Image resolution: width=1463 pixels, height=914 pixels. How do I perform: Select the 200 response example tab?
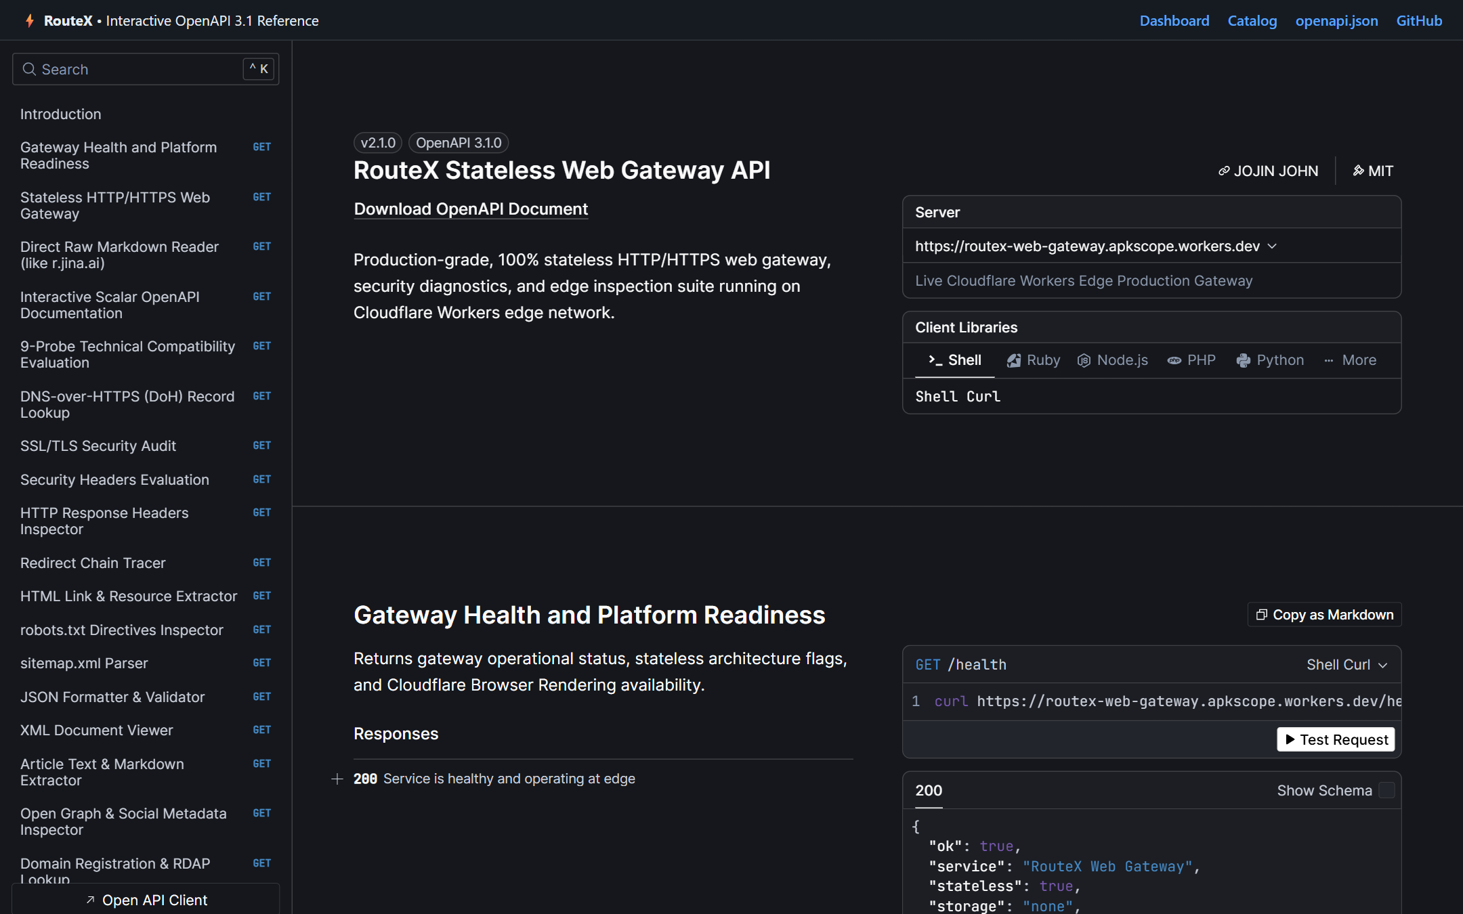(929, 790)
